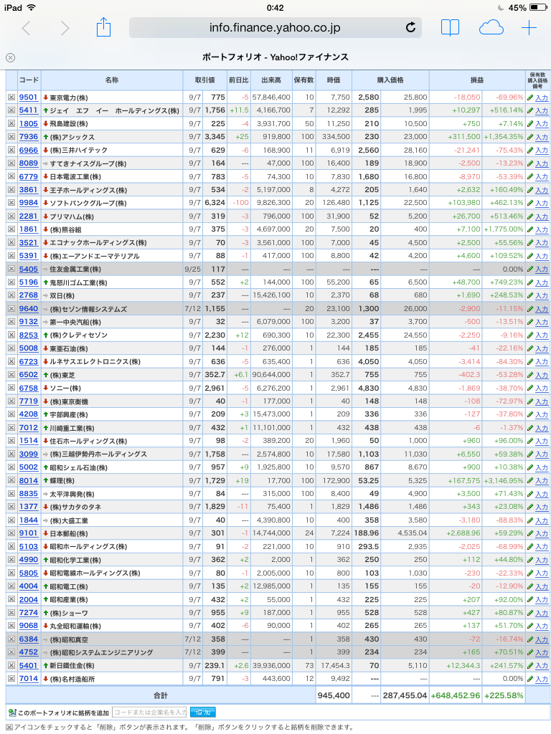Select the コード column header
Image resolution: width=551 pixels, height=734 pixels.
point(29,80)
